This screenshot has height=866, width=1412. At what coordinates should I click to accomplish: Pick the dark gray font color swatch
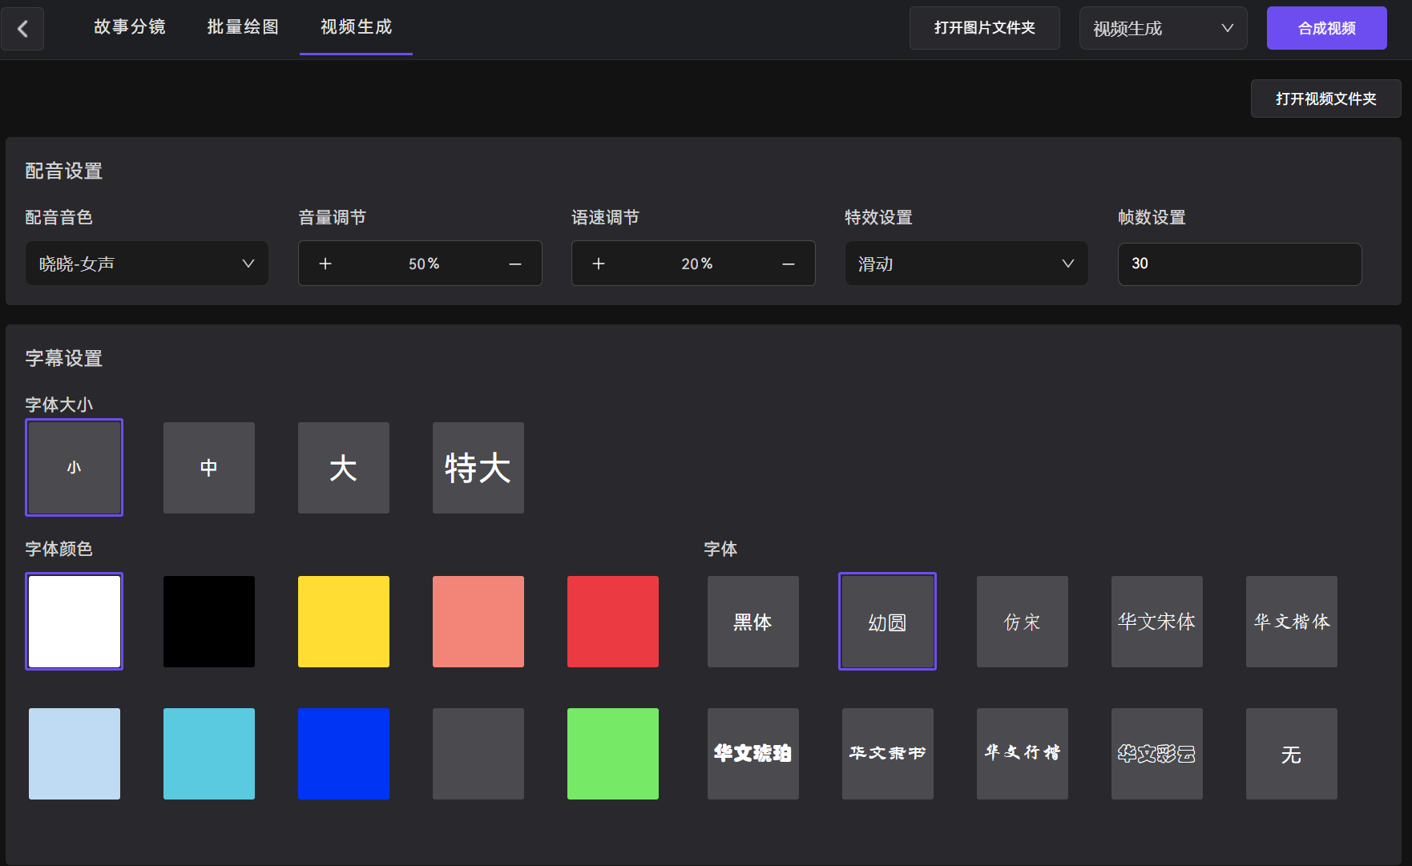tap(478, 754)
